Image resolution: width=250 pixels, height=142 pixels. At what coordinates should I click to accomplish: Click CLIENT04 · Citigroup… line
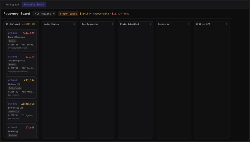click(21, 115)
